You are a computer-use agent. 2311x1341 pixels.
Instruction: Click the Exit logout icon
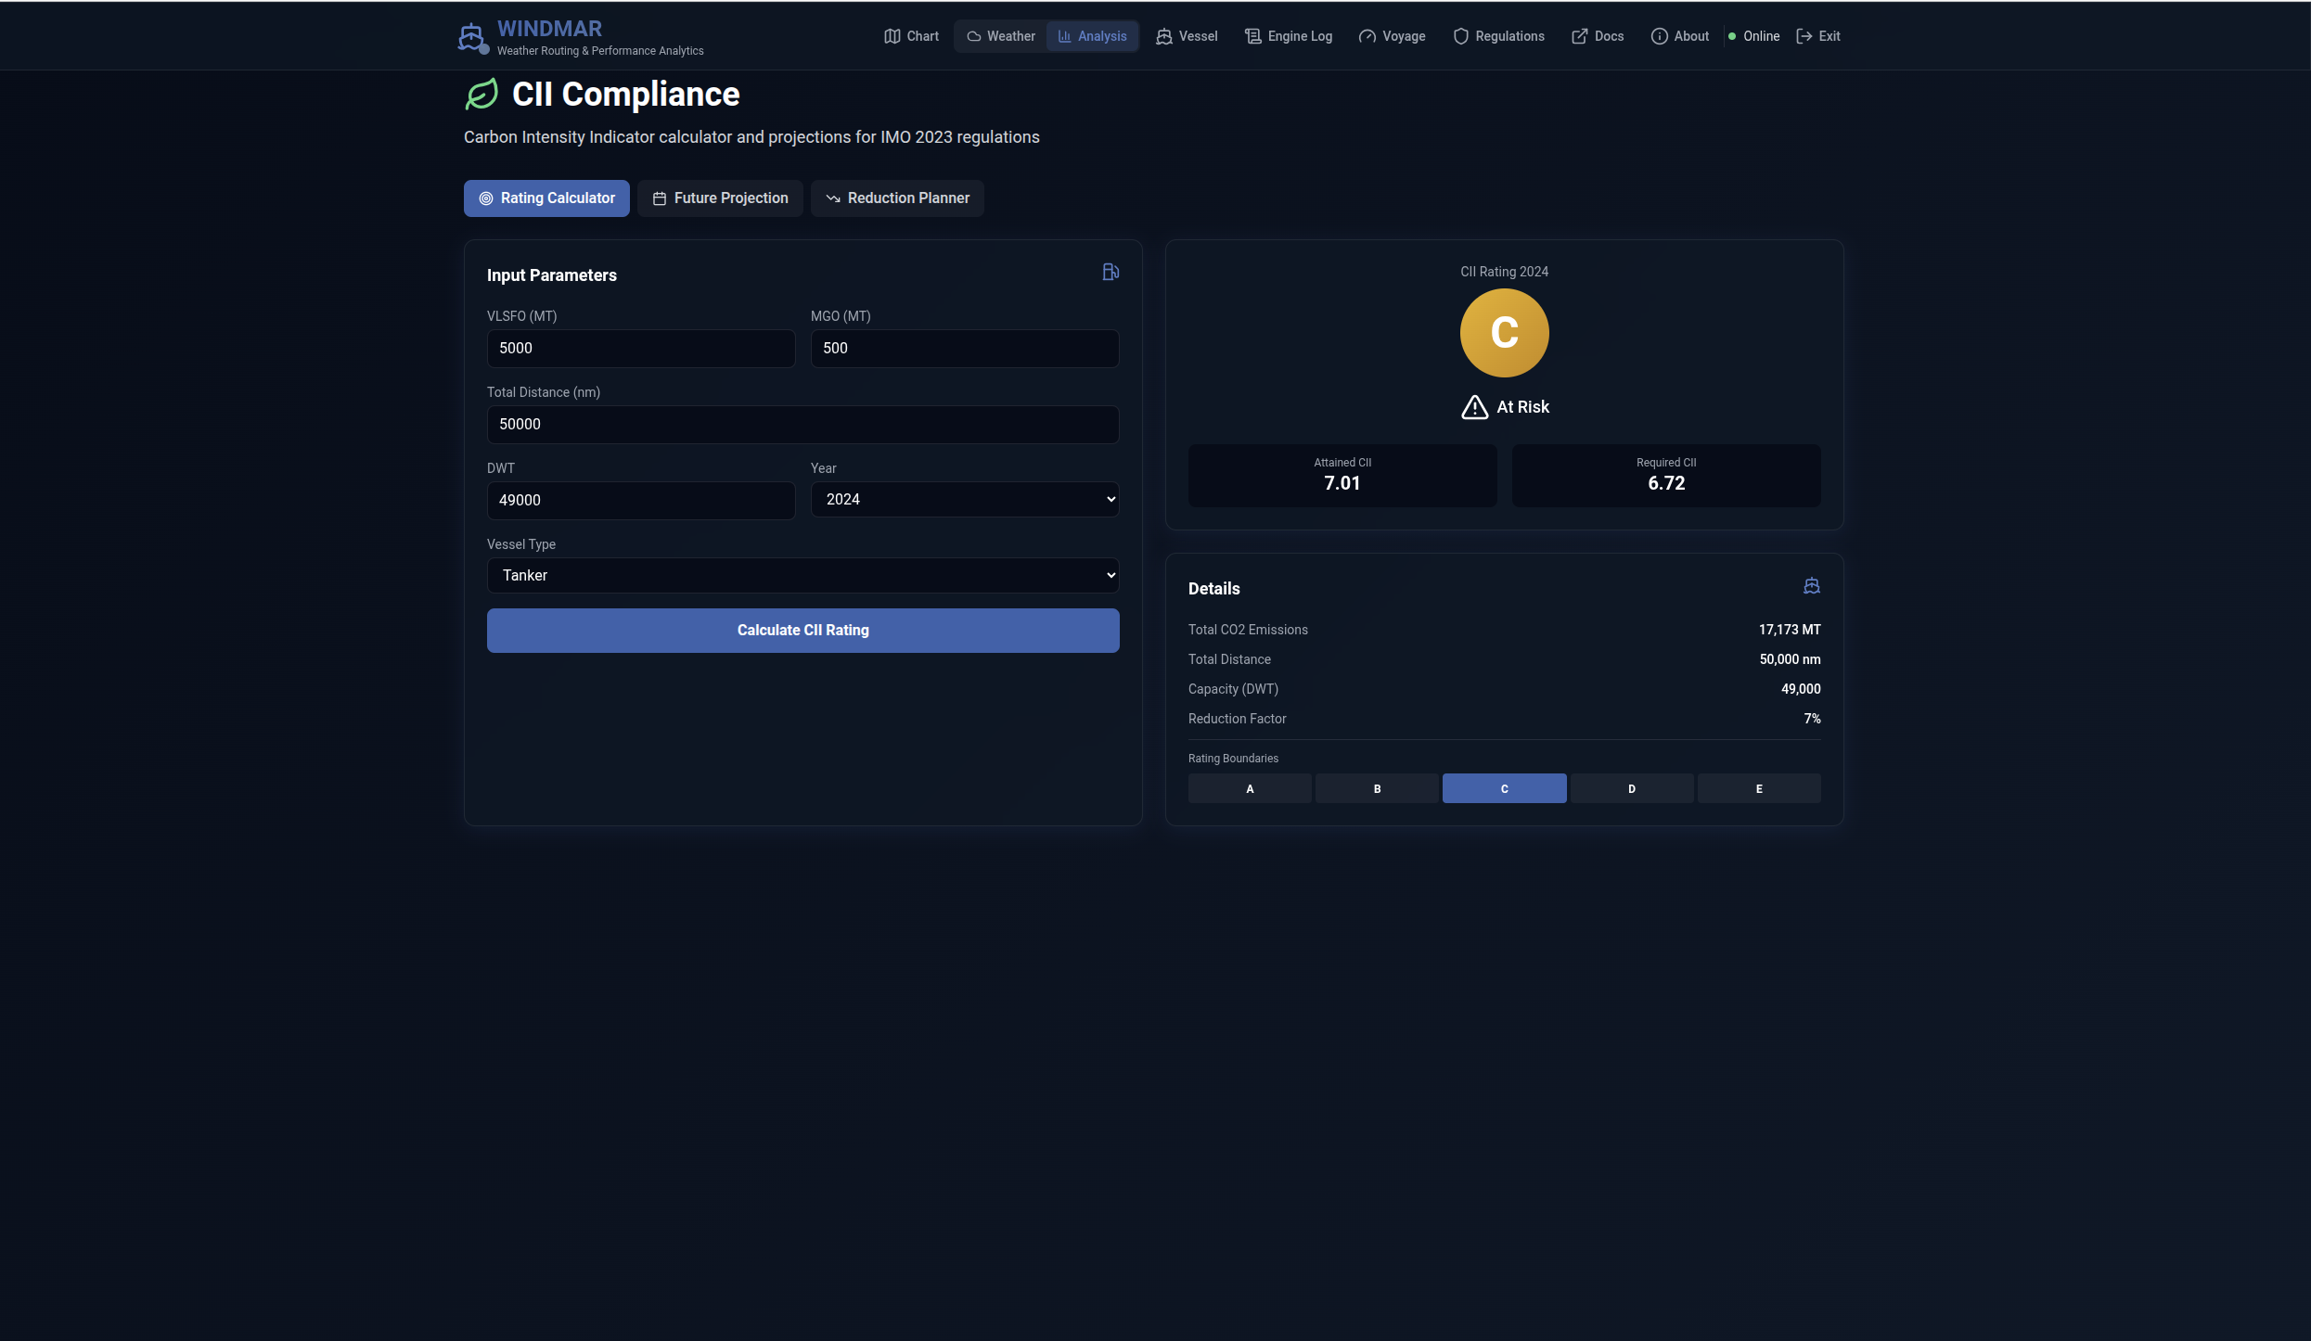click(x=1804, y=36)
